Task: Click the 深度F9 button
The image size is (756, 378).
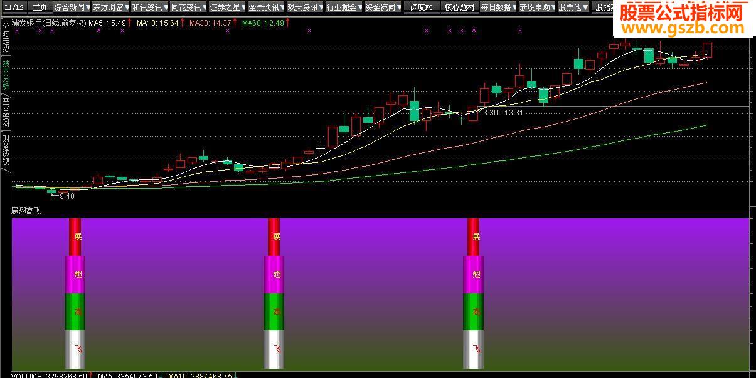Action: 421,7
